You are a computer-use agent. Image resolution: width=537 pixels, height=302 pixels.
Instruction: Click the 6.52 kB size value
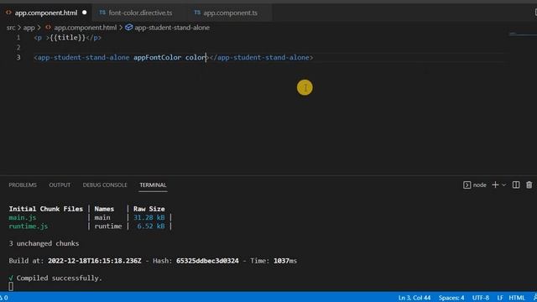coord(151,226)
